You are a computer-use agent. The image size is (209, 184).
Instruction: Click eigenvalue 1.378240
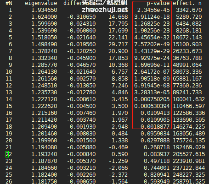click(44, 51)
